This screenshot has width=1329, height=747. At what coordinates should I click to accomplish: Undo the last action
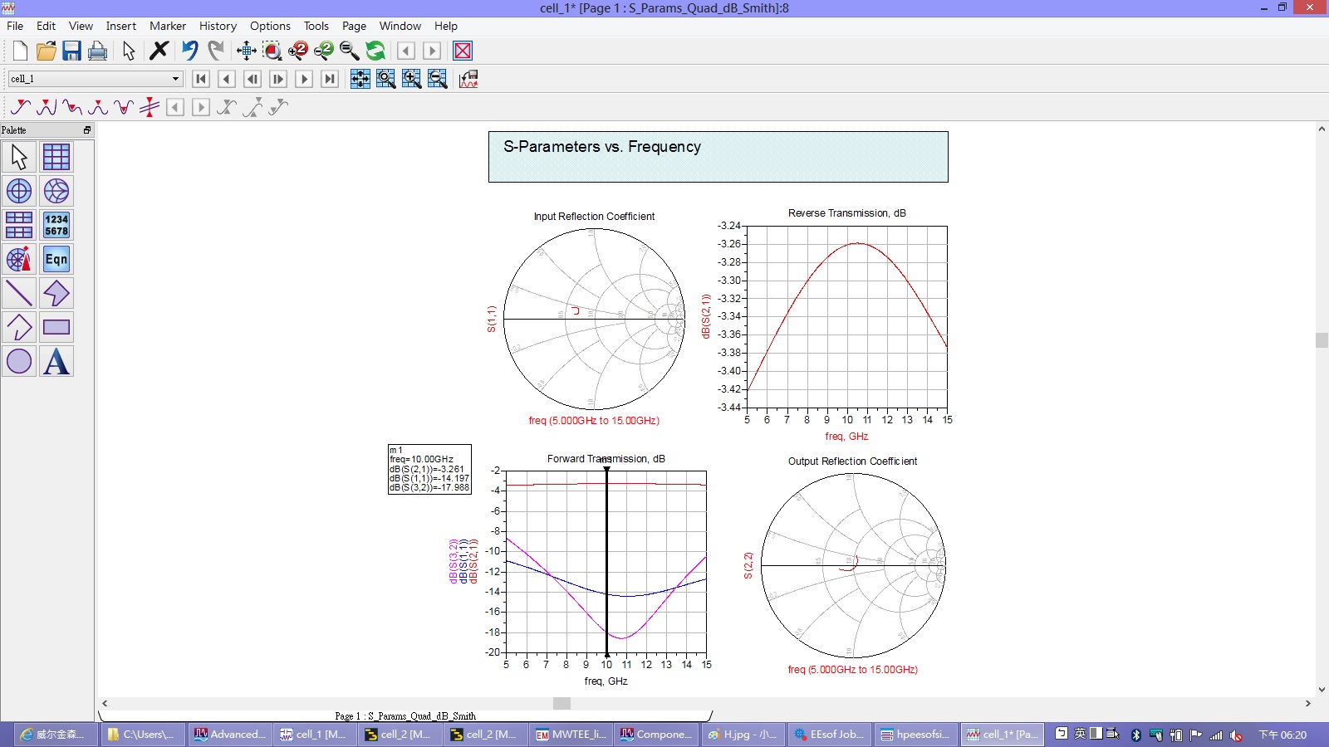point(190,51)
